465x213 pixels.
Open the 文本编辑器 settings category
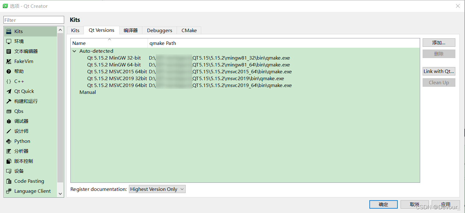(x=31, y=51)
